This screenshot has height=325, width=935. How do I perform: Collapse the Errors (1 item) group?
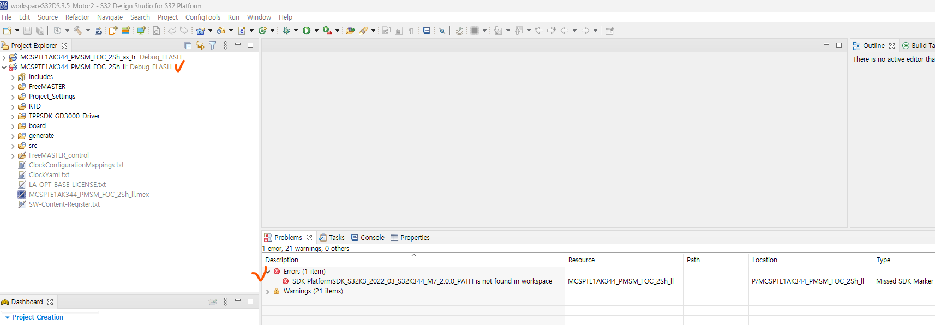(268, 272)
